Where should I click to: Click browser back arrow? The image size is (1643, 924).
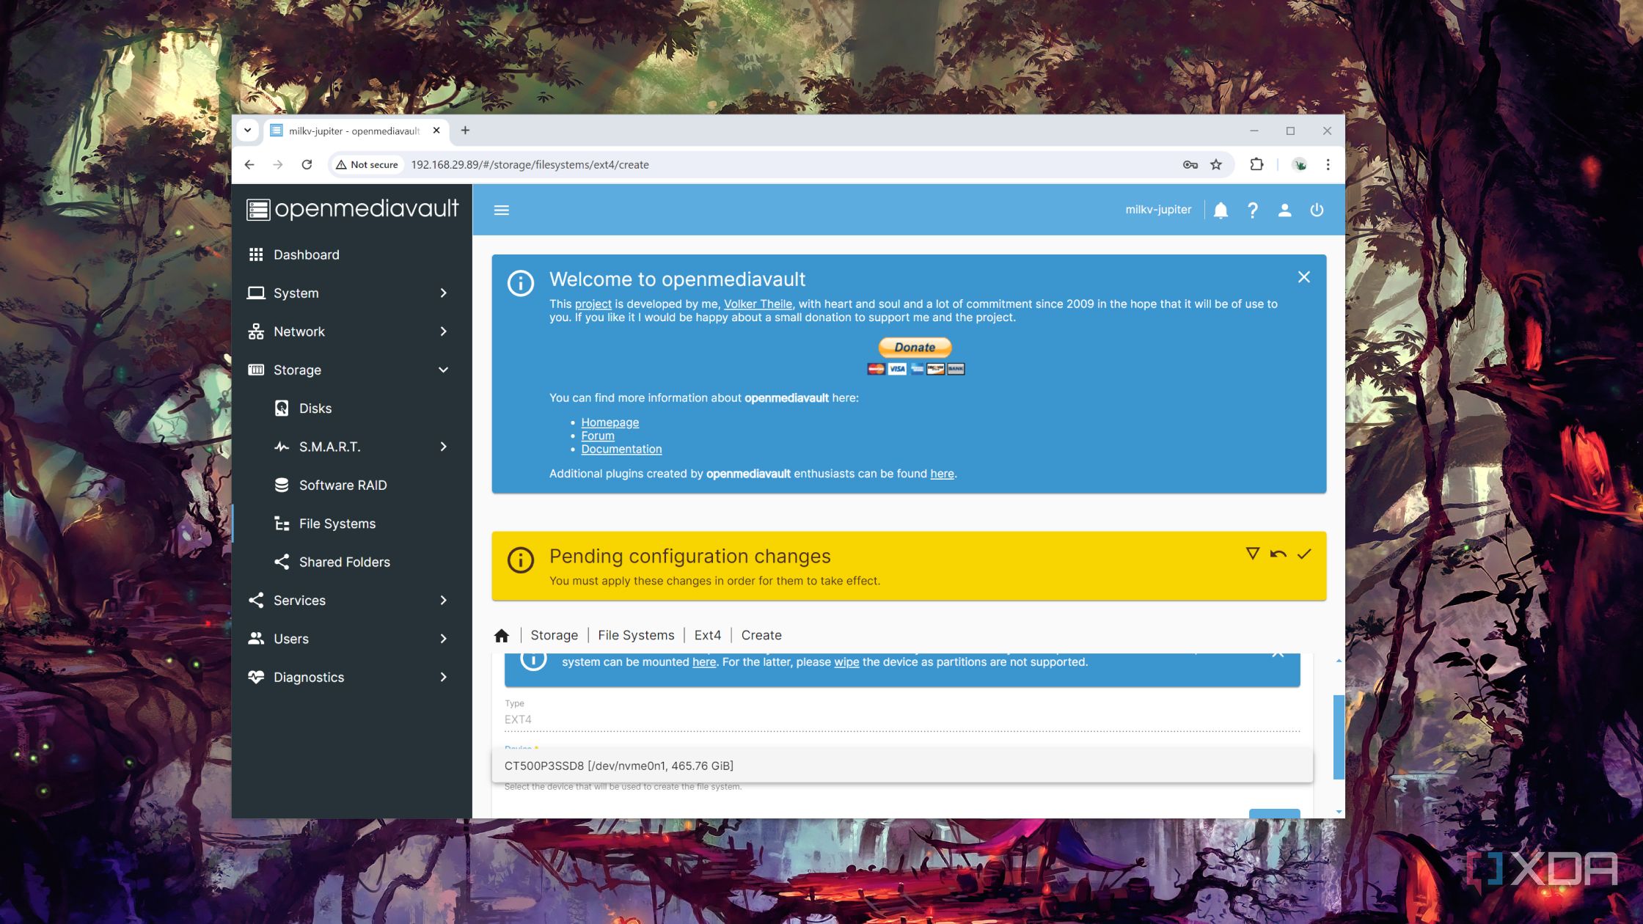pos(249,164)
